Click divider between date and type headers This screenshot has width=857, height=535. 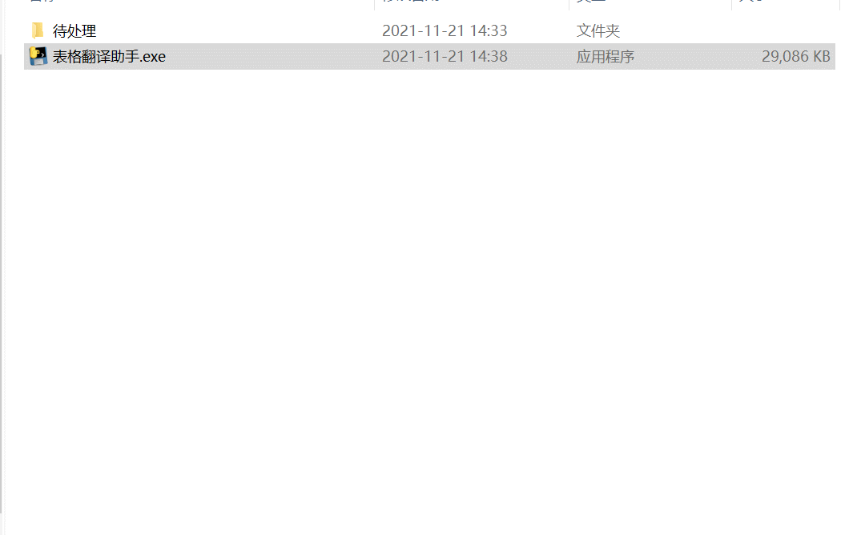(569, 2)
